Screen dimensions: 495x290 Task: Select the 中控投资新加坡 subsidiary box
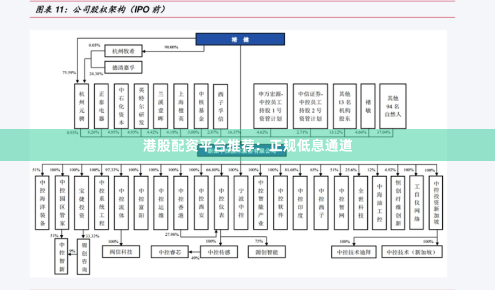click(436, 202)
